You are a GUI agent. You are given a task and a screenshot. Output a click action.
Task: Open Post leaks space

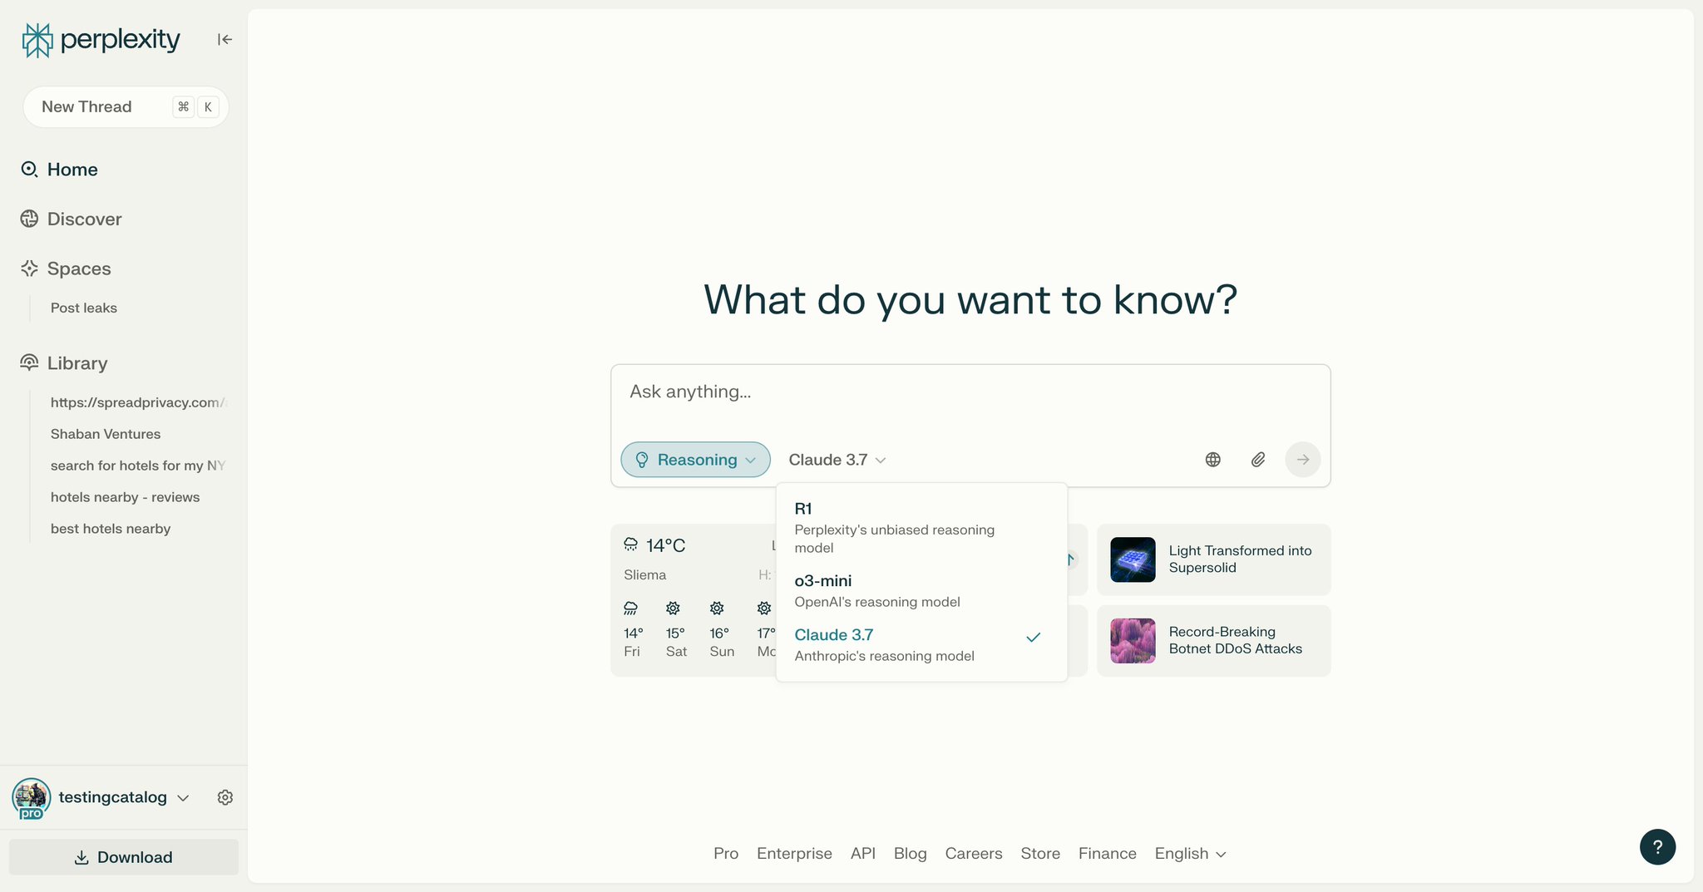pyautogui.click(x=84, y=308)
